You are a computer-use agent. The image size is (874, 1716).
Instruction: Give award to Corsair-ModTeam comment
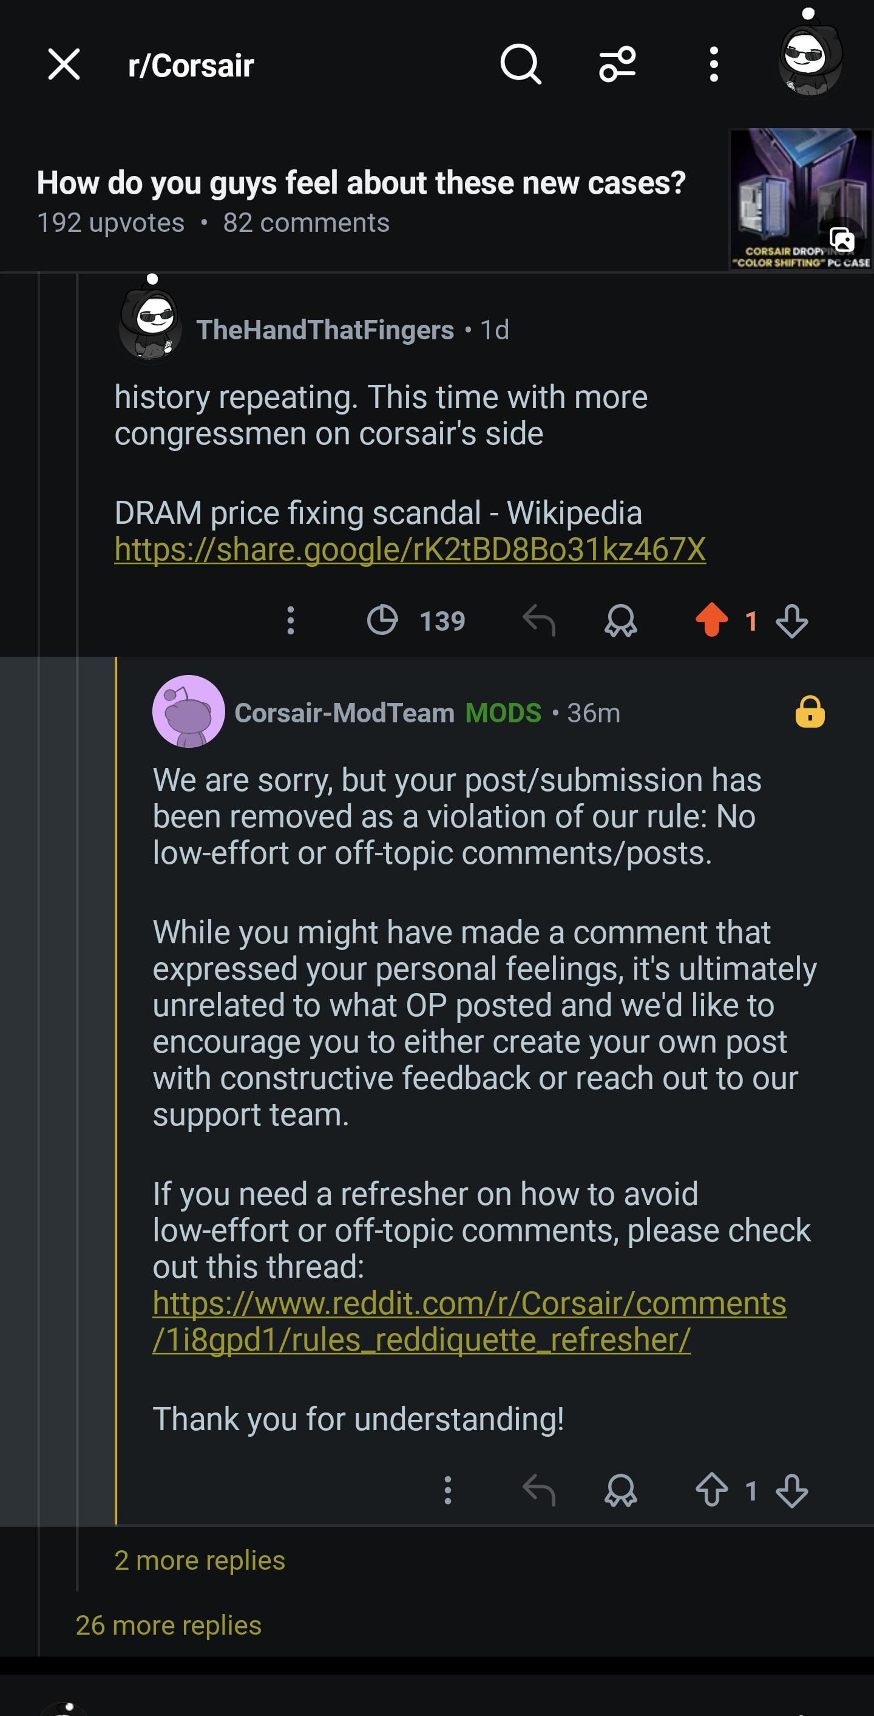tap(620, 1490)
